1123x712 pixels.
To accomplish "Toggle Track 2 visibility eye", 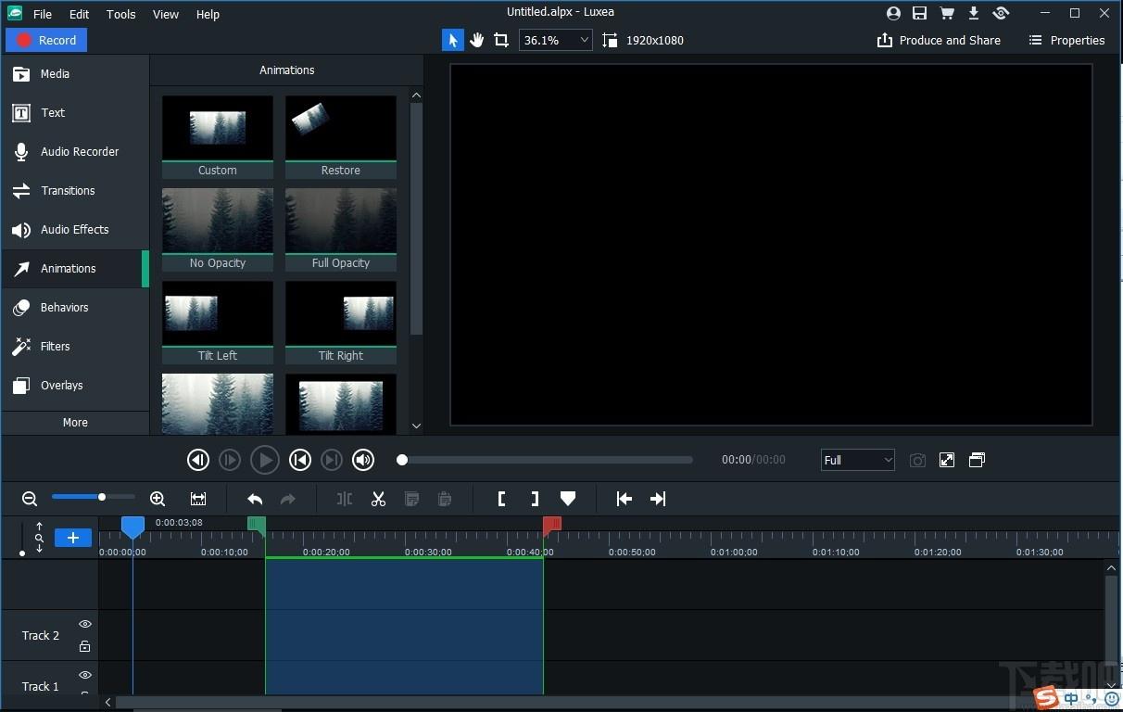I will pos(85,624).
